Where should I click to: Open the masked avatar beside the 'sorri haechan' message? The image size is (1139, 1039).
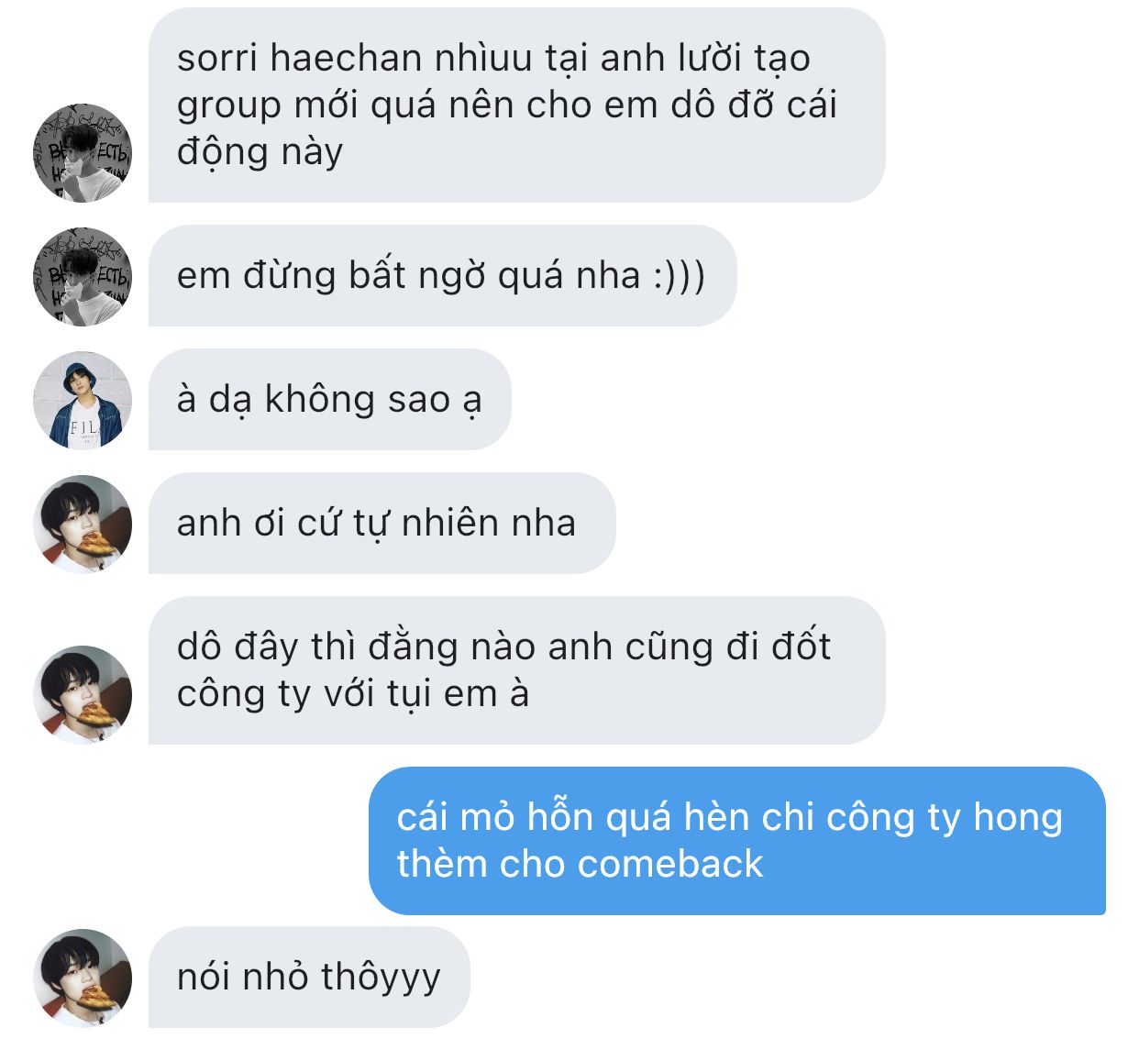pyautogui.click(x=83, y=152)
